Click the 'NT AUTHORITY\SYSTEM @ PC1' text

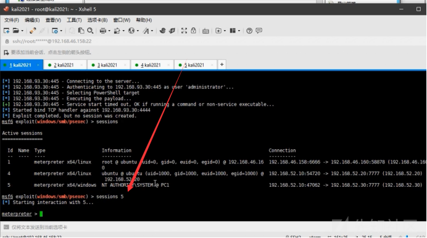[x=135, y=185]
